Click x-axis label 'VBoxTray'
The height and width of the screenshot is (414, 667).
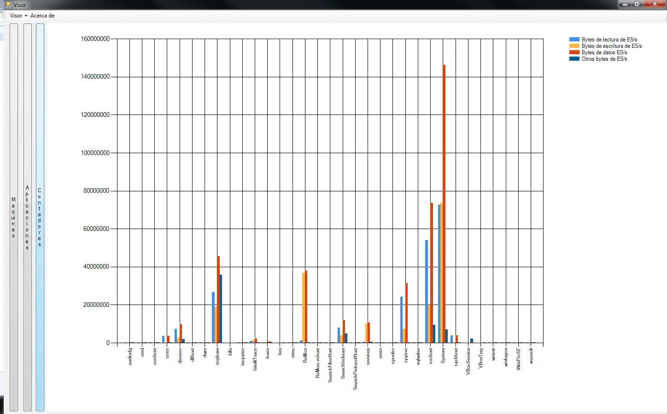(x=481, y=358)
